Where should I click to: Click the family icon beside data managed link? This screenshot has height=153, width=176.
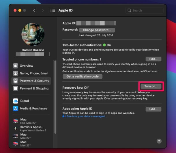coord(64,116)
